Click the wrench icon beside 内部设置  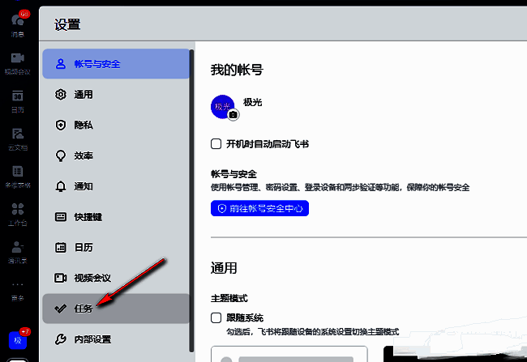[61, 339]
